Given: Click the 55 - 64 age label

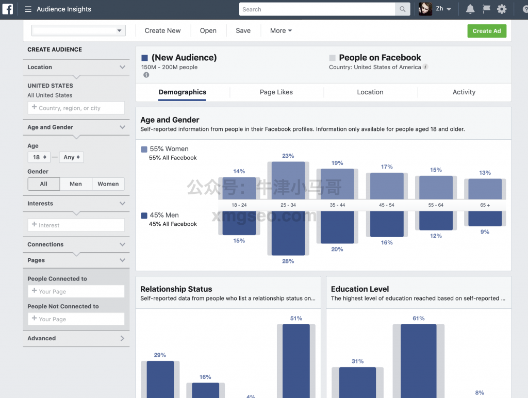Looking at the screenshot, I should [x=436, y=205].
